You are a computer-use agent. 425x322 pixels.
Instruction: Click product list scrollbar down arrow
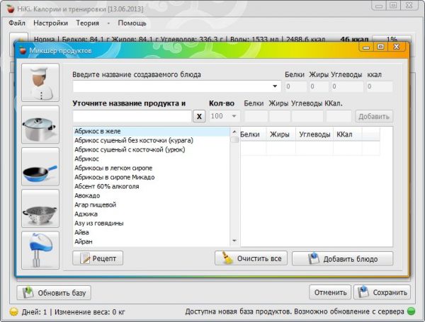click(234, 241)
